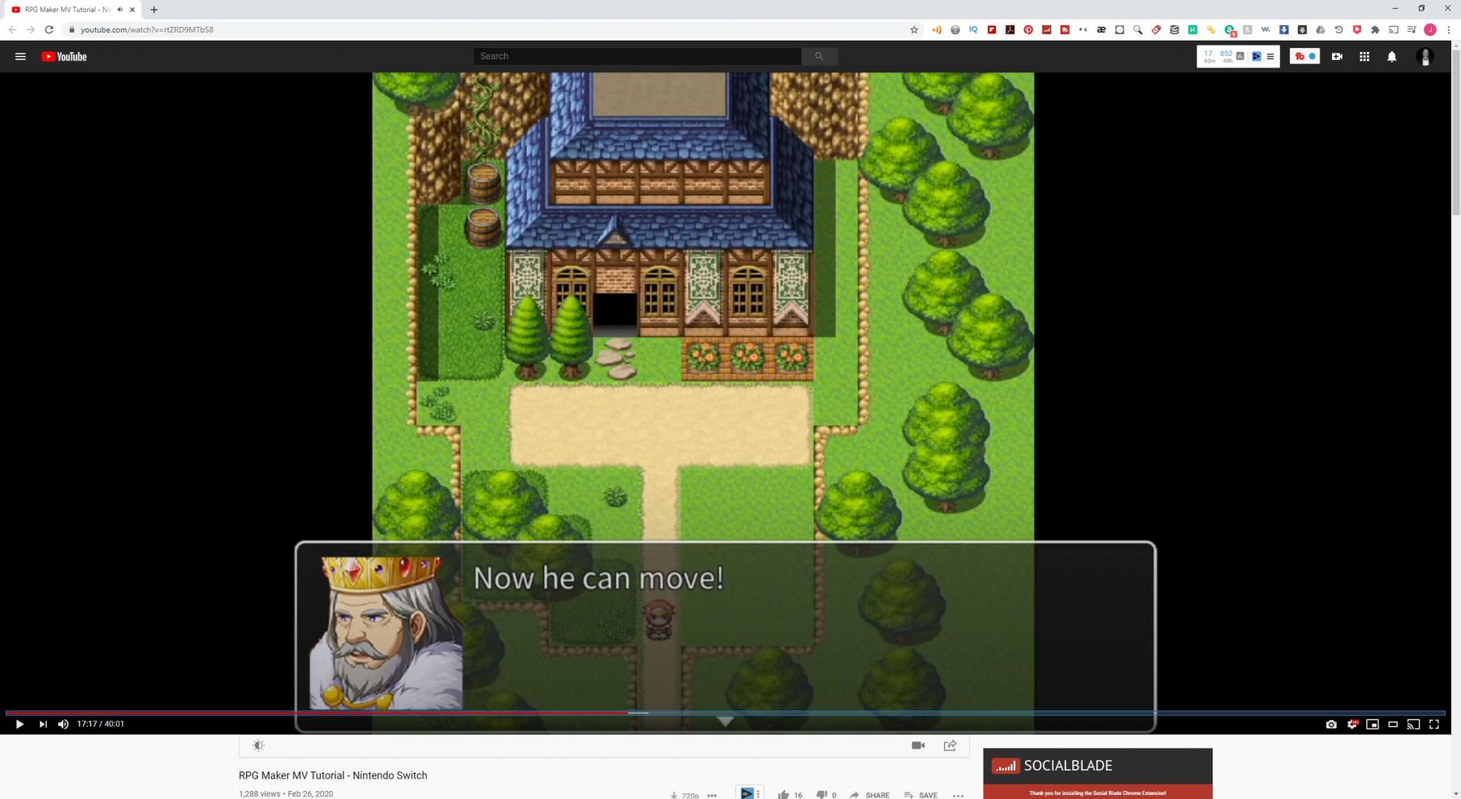Mute the RPG Maker MV Tutorial tab
Screen dimensions: 1461x799
click(x=120, y=10)
